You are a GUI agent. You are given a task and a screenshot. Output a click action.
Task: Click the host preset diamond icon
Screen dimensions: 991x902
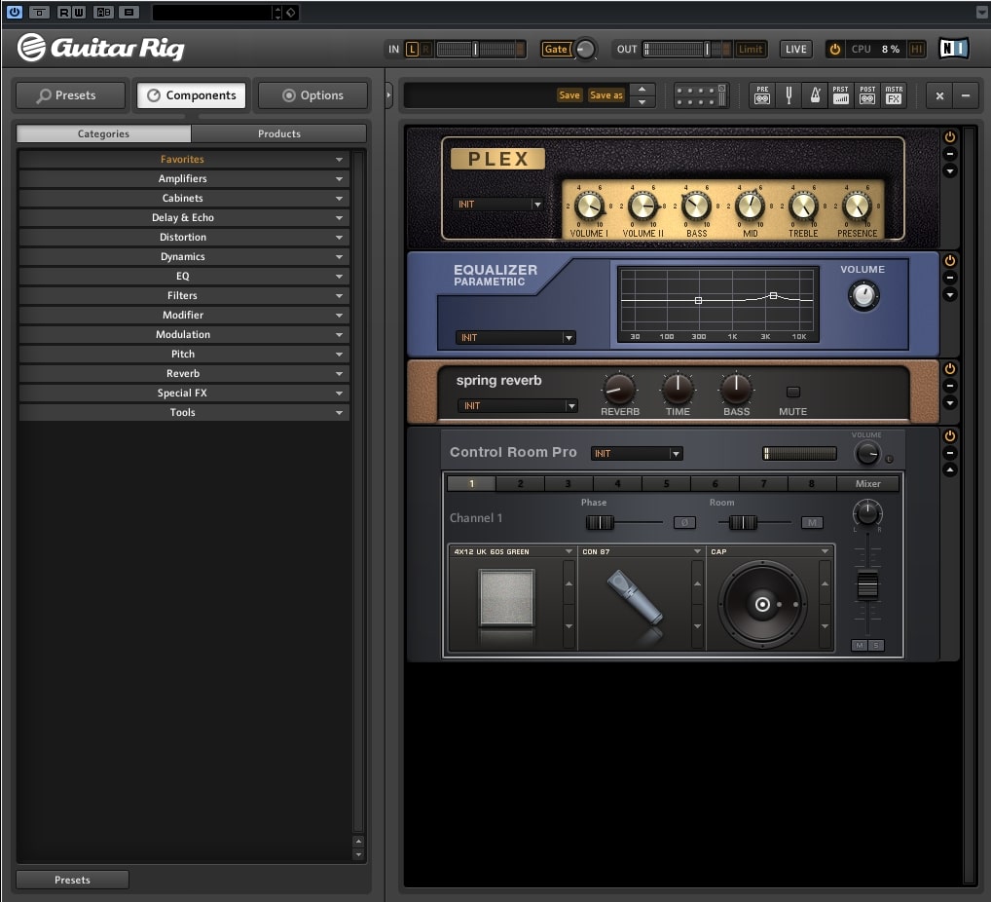pos(291,12)
